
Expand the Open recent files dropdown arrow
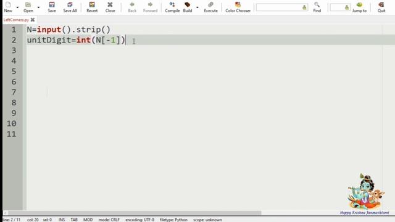pos(38,7)
